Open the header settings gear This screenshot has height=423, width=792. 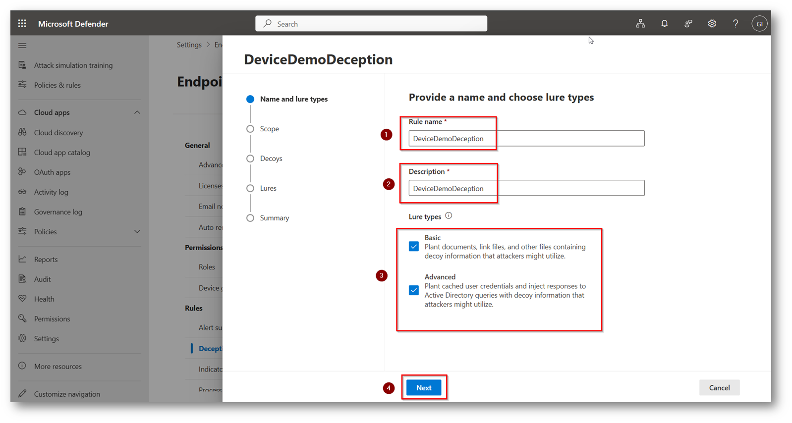(712, 23)
